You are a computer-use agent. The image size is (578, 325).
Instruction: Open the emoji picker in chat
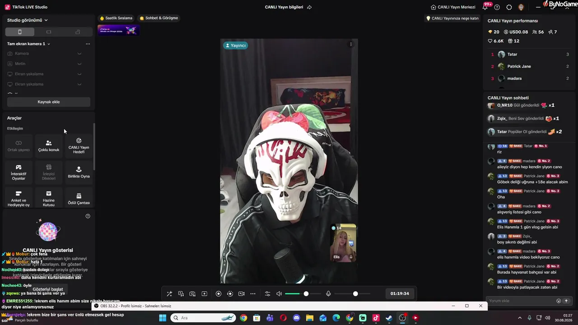coord(559,301)
